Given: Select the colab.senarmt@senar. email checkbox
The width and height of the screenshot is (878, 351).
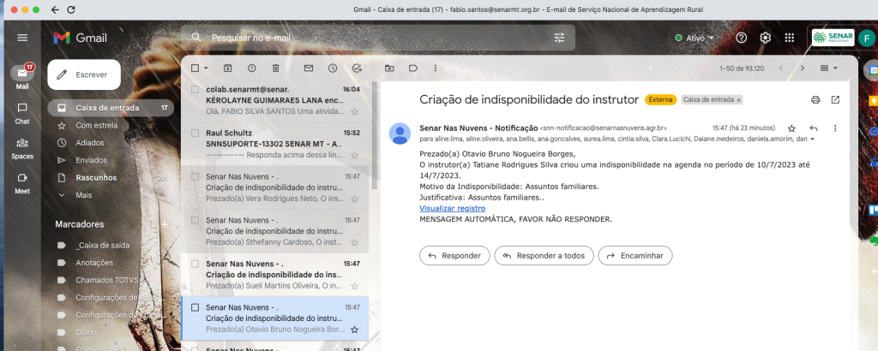Looking at the screenshot, I should click(195, 89).
